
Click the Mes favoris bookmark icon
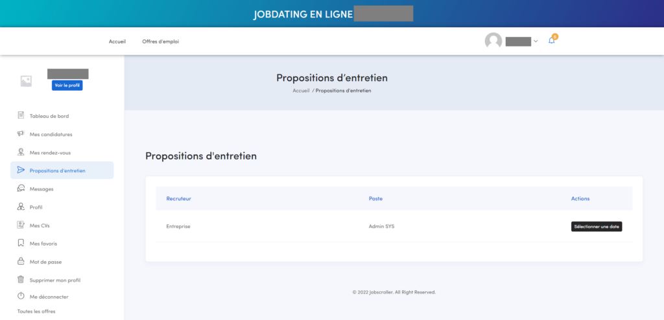[21, 244]
